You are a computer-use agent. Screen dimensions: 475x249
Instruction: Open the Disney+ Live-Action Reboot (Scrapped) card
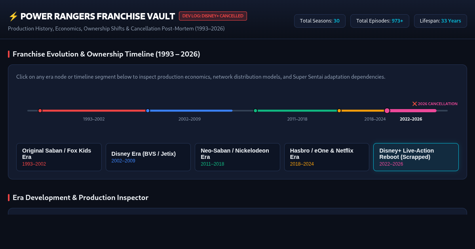coord(416,157)
